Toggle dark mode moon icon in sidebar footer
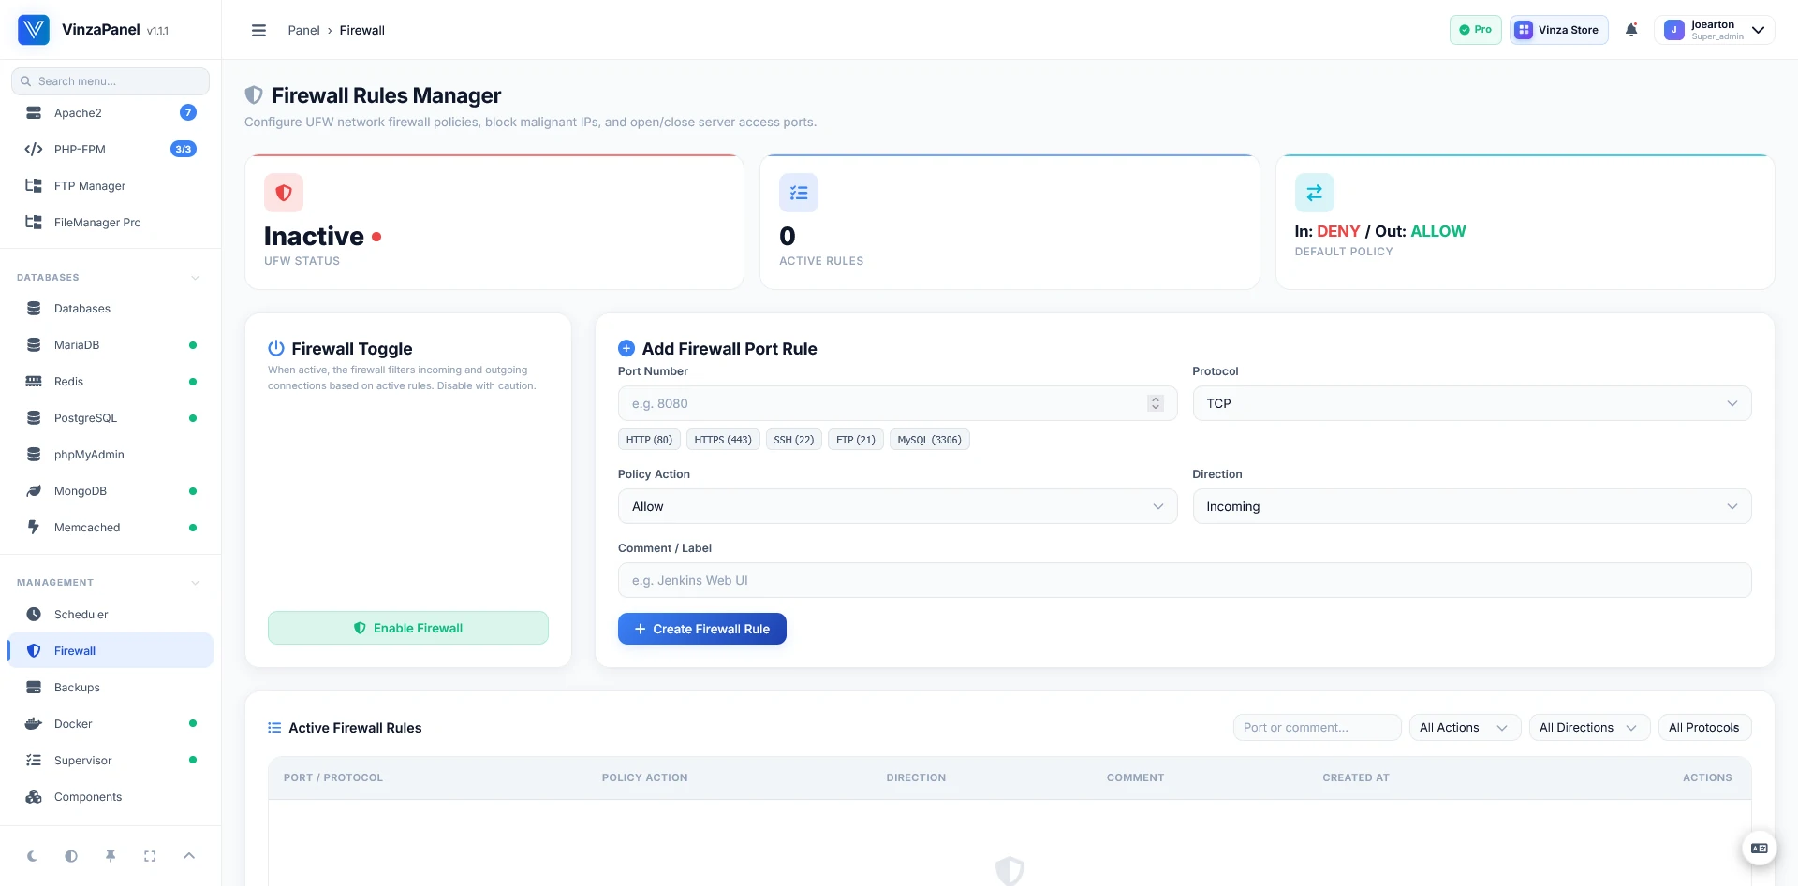1798x886 pixels. (32, 856)
